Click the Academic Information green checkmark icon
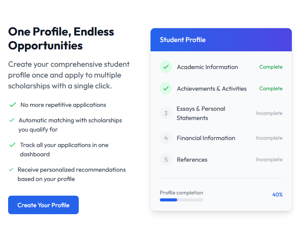 tap(166, 67)
